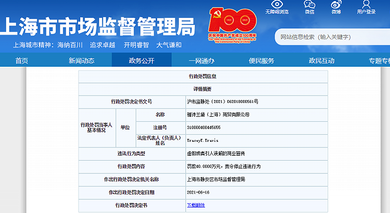Open the 用户登录 user login icon
The height and width of the screenshot is (213, 390).
tap(366, 4)
